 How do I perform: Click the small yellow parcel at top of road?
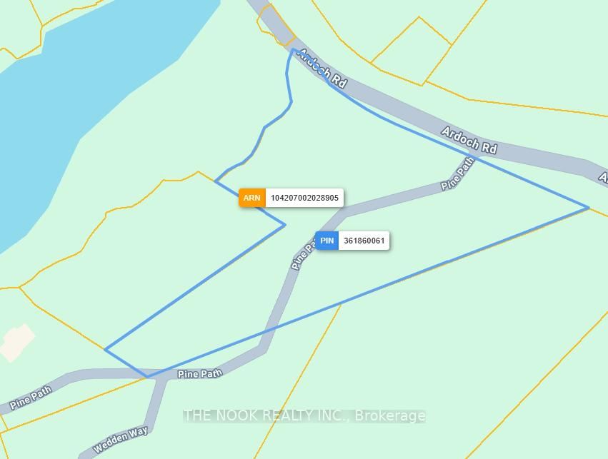pos(276,25)
